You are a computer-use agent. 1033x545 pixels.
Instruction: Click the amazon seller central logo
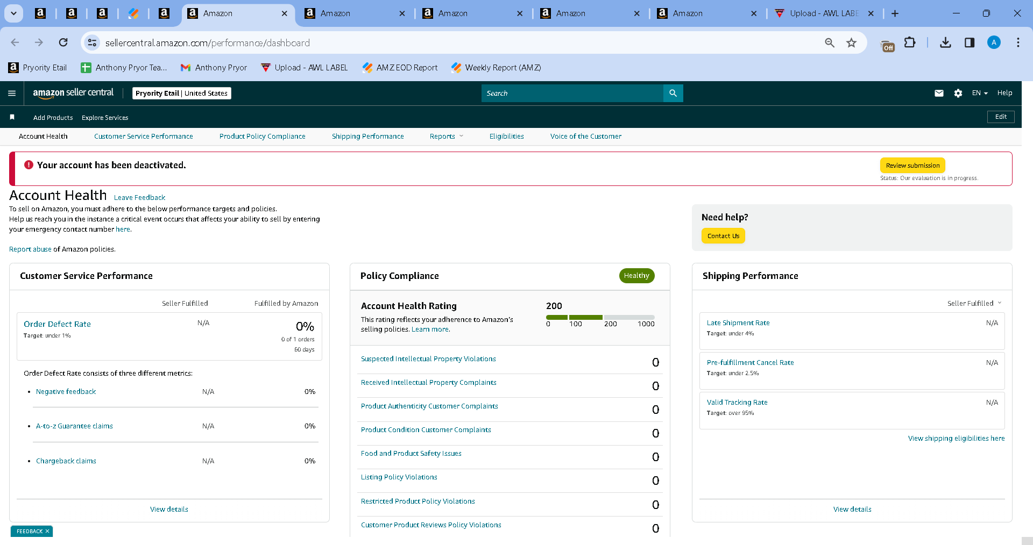point(73,93)
